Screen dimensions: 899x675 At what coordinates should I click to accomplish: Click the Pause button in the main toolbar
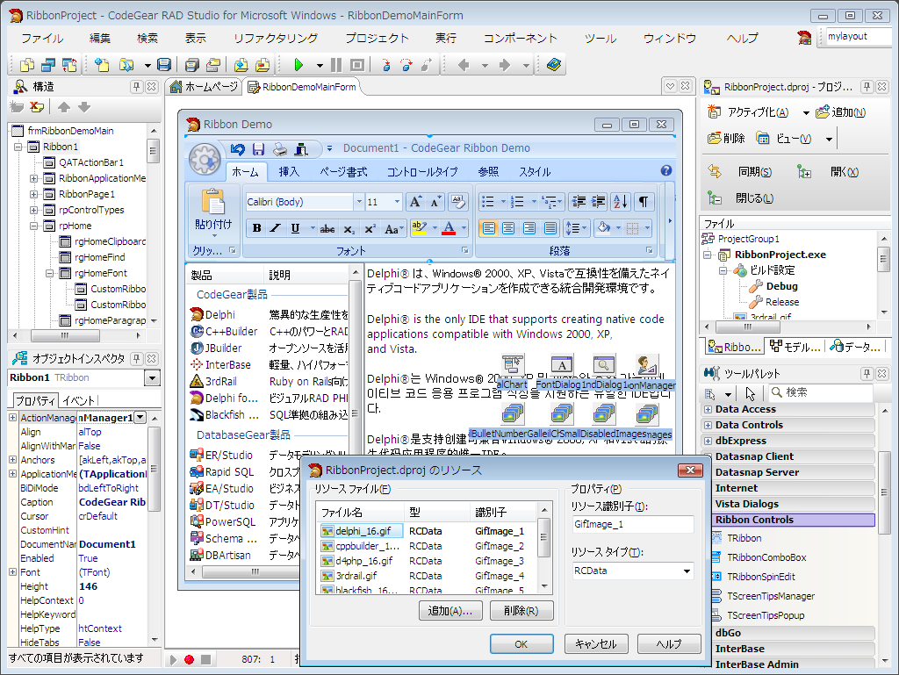(x=336, y=65)
